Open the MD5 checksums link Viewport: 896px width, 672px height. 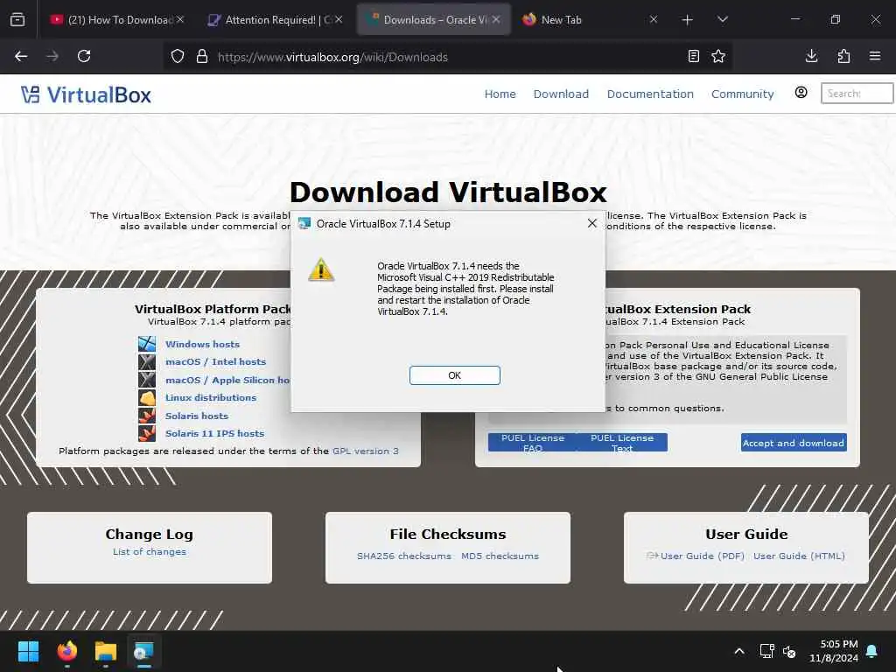pyautogui.click(x=500, y=556)
